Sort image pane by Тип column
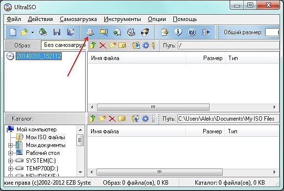This screenshot has width=284, height=191. point(252,58)
